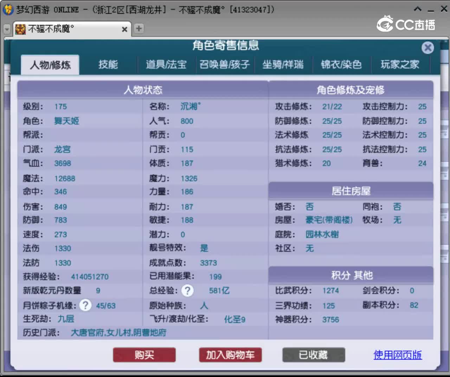Click the 三界功绩 value 125
This screenshot has height=377, width=450.
(329, 306)
